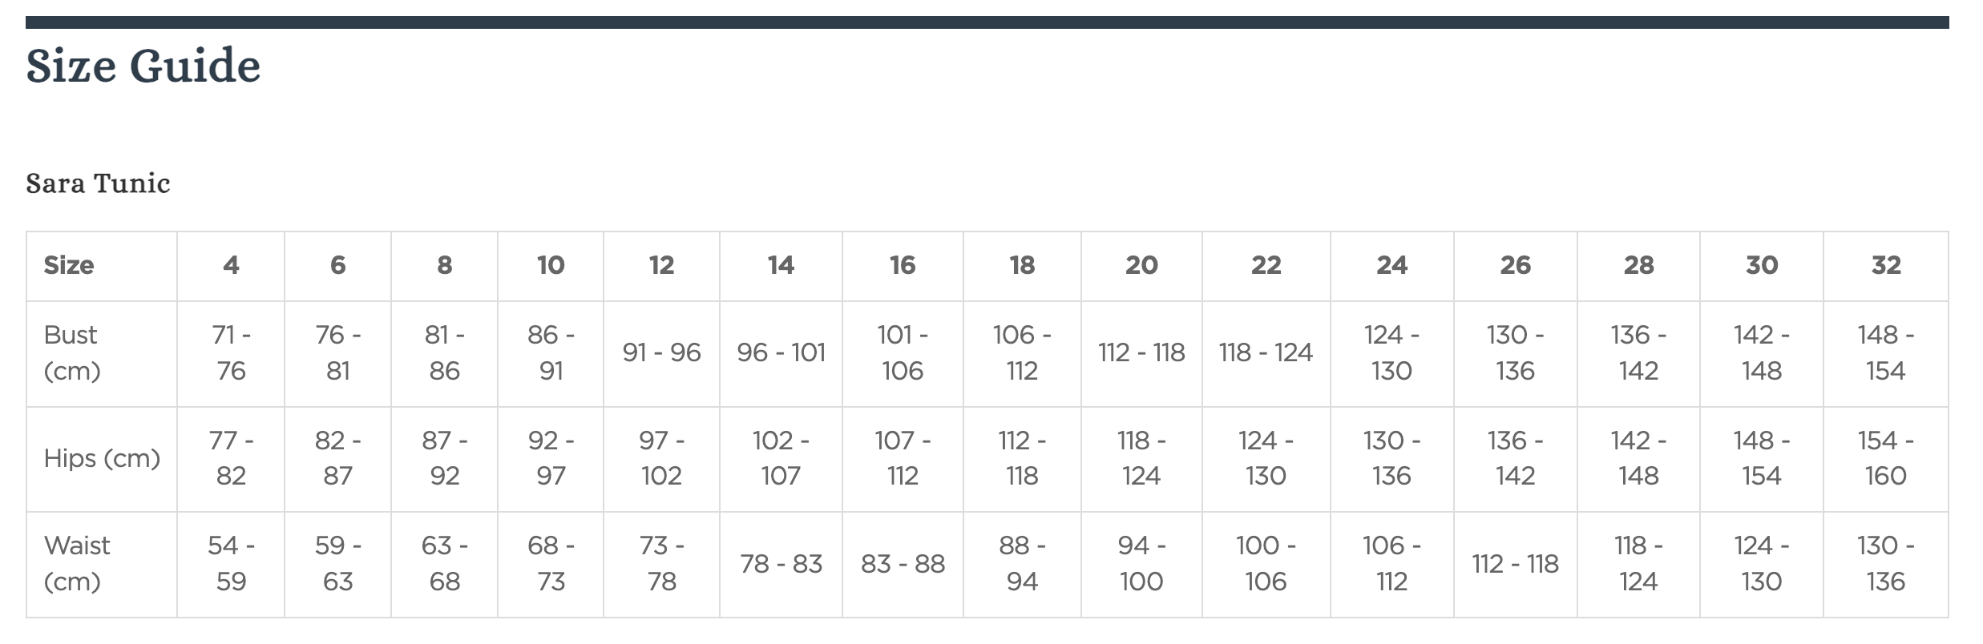
Task: Select the bust cell for size 20
Action: (x=1141, y=352)
